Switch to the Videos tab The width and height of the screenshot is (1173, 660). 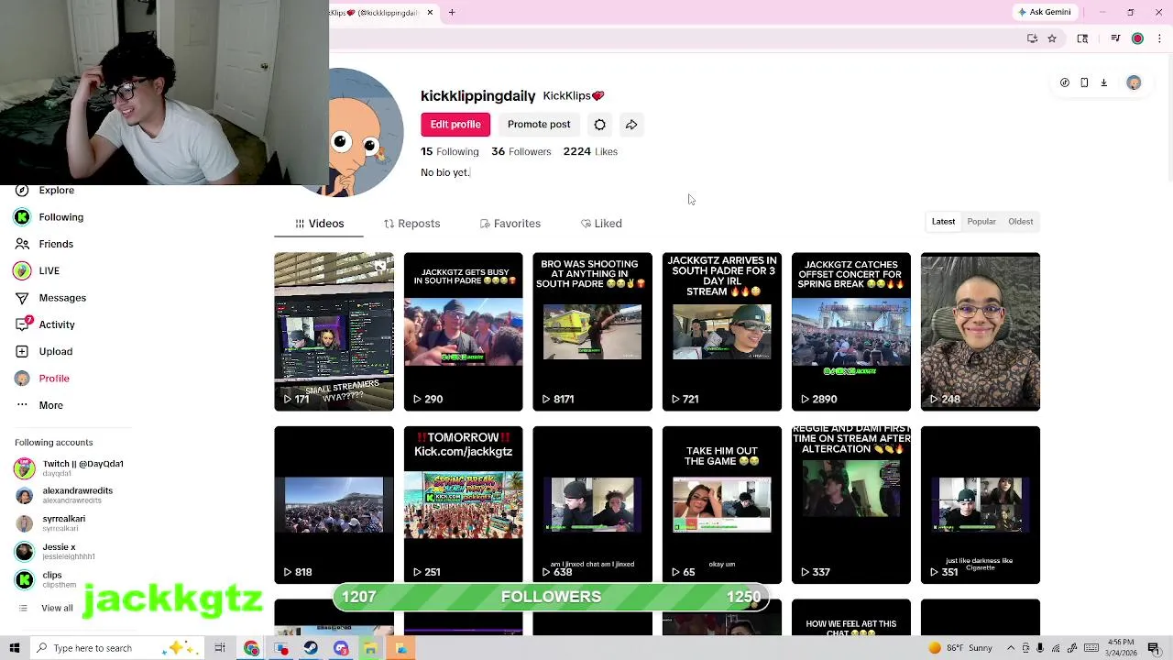pos(319,224)
